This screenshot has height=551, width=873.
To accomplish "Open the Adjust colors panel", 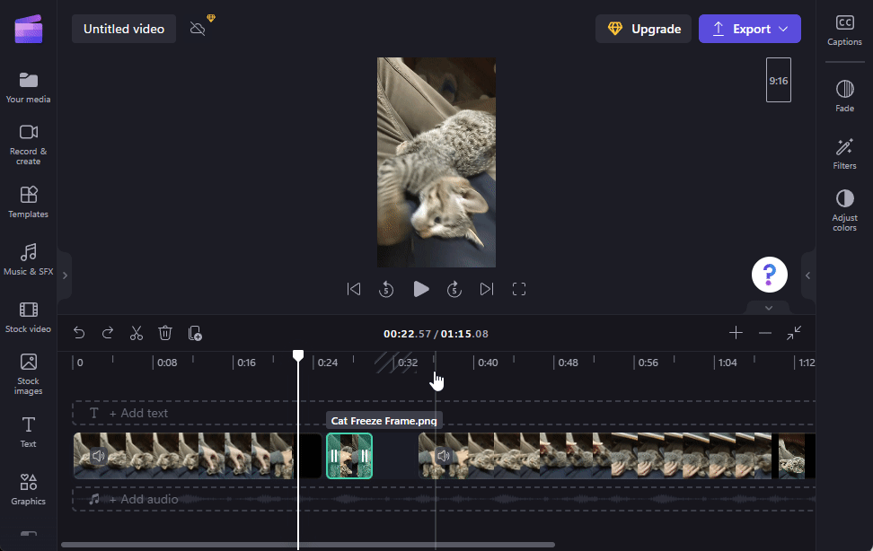I will click(844, 208).
